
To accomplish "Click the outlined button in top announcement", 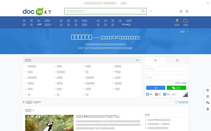I will tap(124, 3).
